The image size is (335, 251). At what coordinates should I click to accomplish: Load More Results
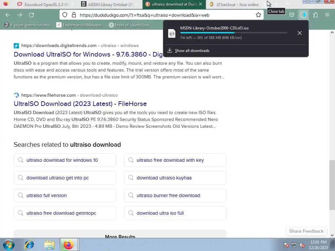click(x=120, y=234)
